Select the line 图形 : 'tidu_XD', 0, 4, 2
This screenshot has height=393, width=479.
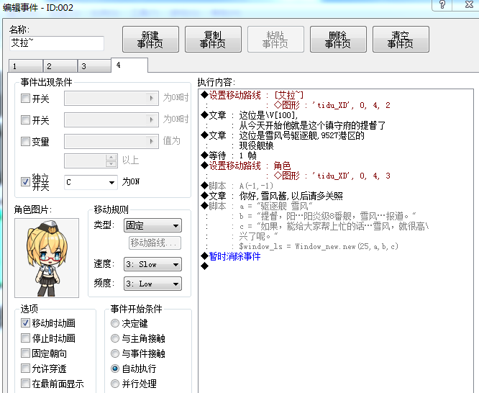coord(332,106)
